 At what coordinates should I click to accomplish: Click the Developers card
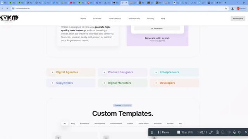click(x=174, y=83)
